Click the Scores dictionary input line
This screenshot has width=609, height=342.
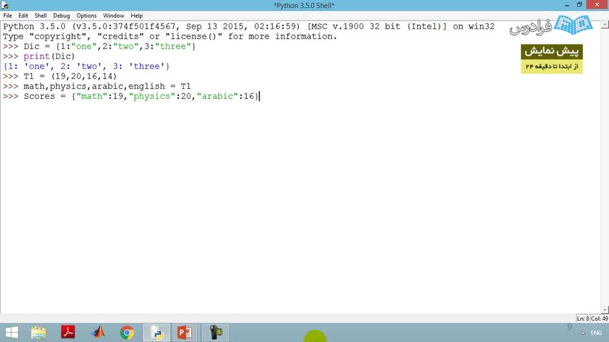(130, 96)
